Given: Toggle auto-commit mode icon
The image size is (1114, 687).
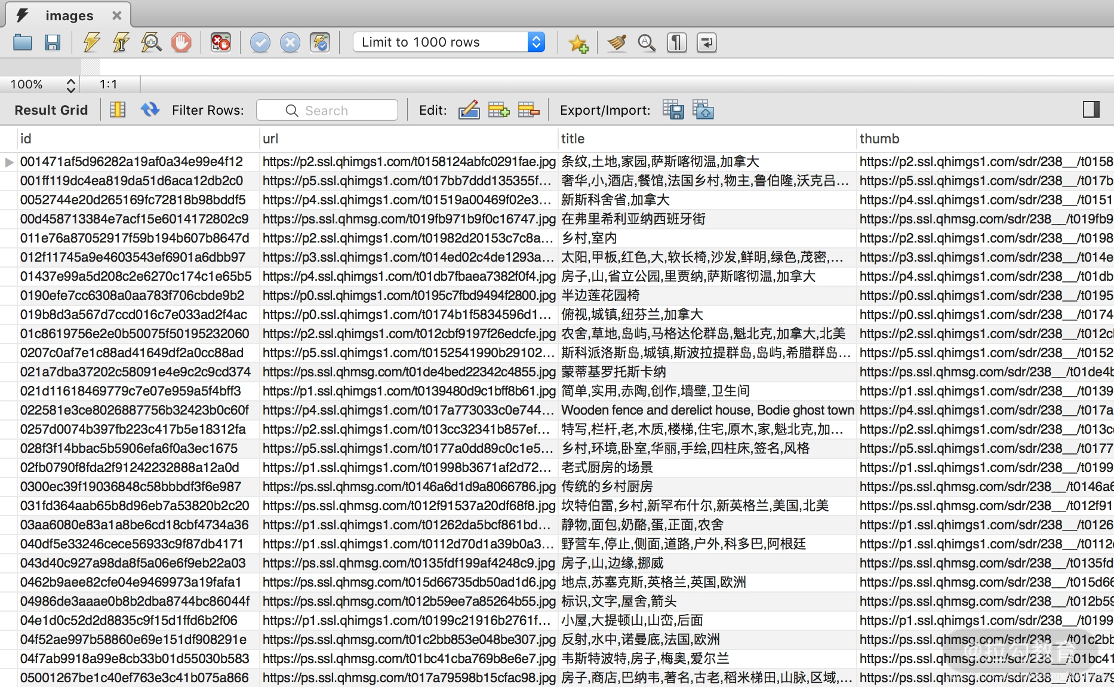Looking at the screenshot, I should click(x=321, y=42).
